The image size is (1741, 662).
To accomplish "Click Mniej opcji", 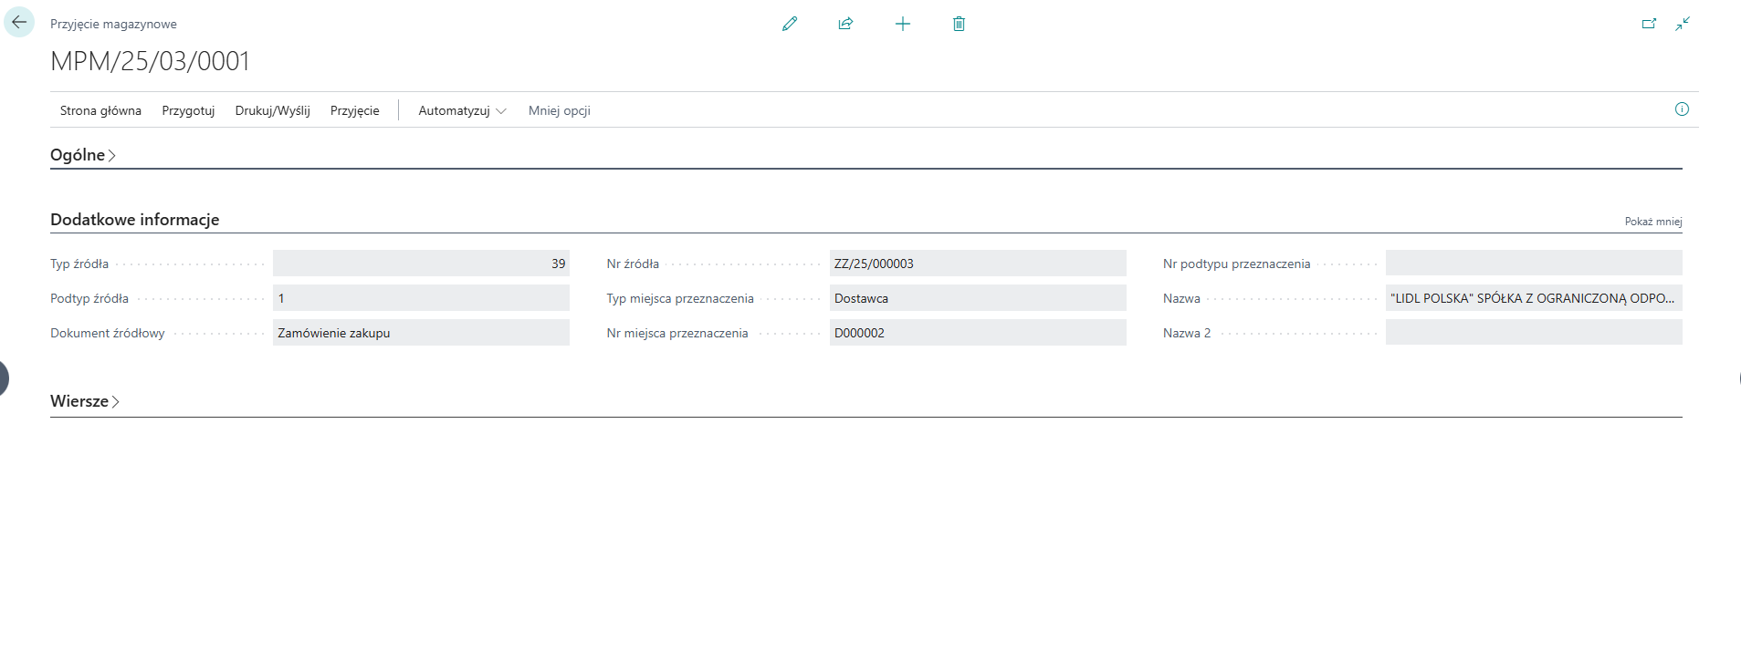I will point(559,110).
